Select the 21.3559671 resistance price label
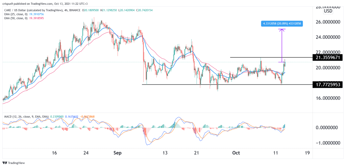The width and height of the screenshot is (346, 167). [328, 58]
